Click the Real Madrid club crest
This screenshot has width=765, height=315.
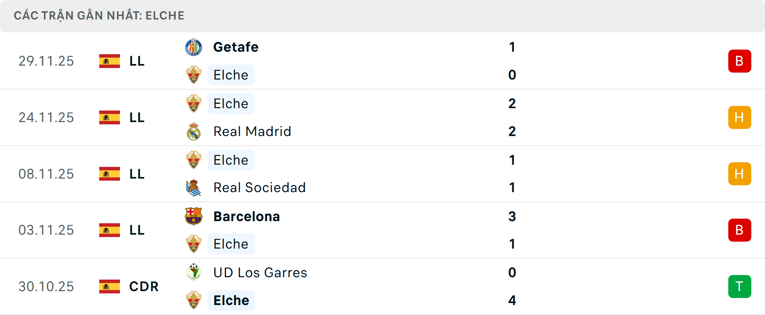[x=194, y=132]
